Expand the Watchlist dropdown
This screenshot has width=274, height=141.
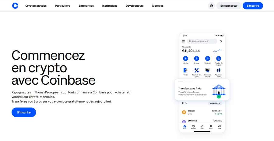[215, 104]
